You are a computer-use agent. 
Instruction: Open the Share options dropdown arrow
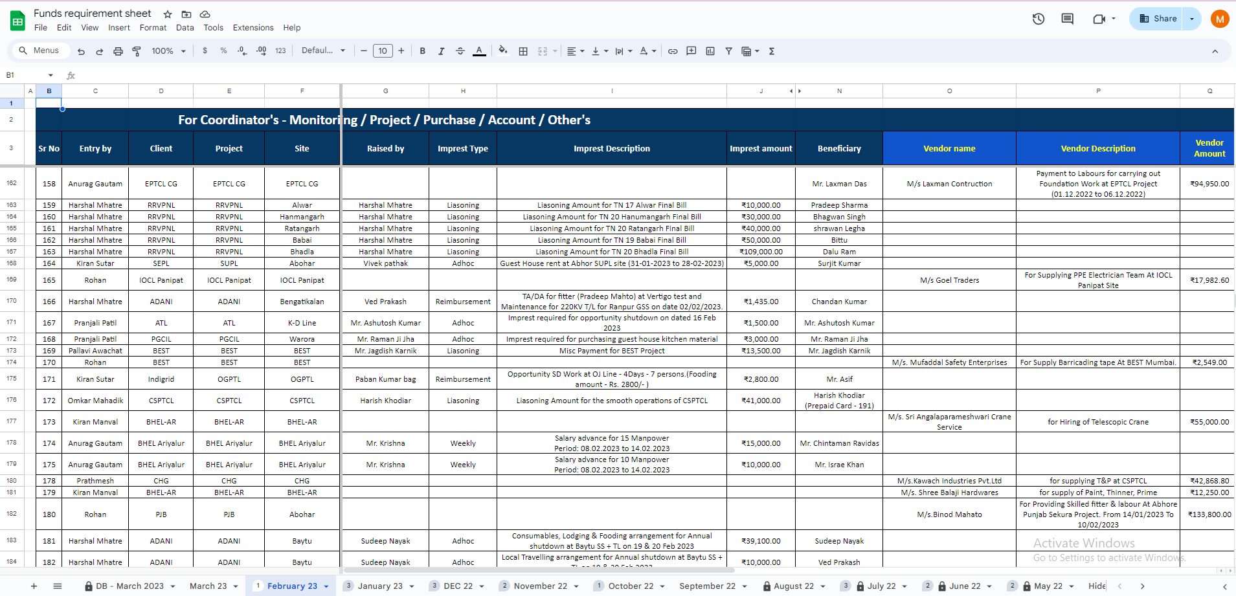[x=1192, y=19]
